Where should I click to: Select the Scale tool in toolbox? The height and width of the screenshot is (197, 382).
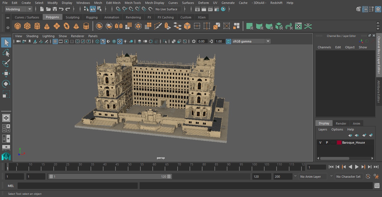(6, 94)
